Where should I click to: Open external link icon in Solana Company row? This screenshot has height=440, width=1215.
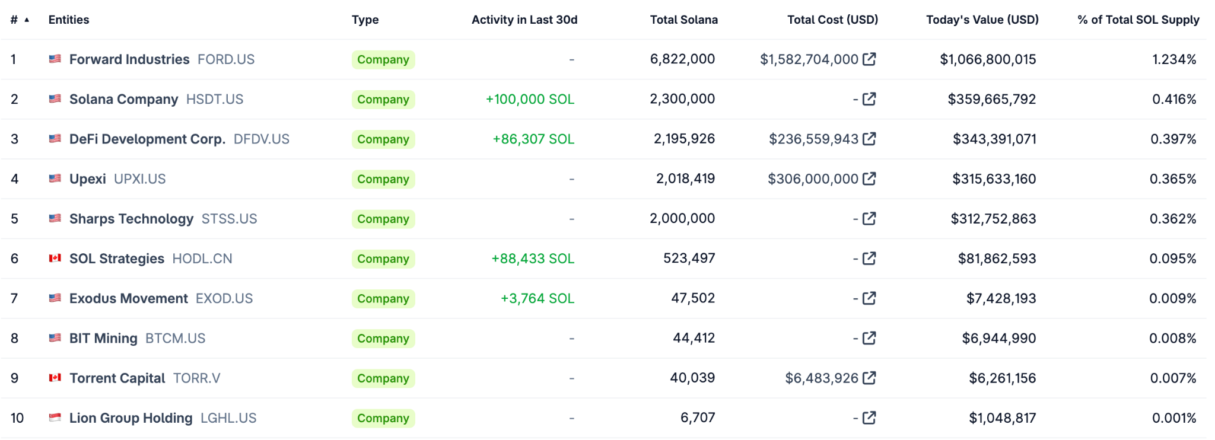(869, 99)
